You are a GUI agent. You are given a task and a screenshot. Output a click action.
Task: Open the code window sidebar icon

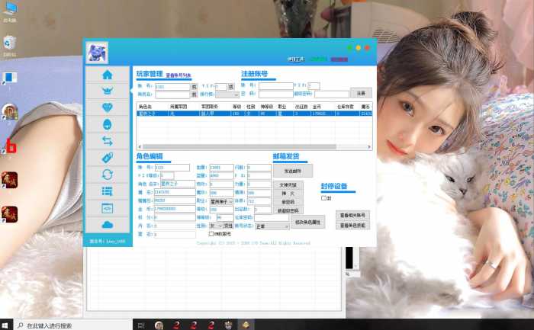pyautogui.click(x=107, y=207)
